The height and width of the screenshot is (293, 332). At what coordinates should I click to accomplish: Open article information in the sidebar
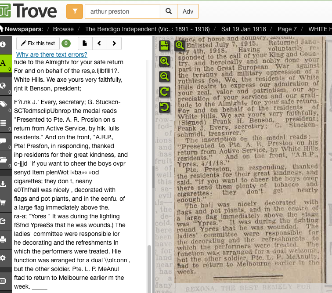tap(3, 44)
